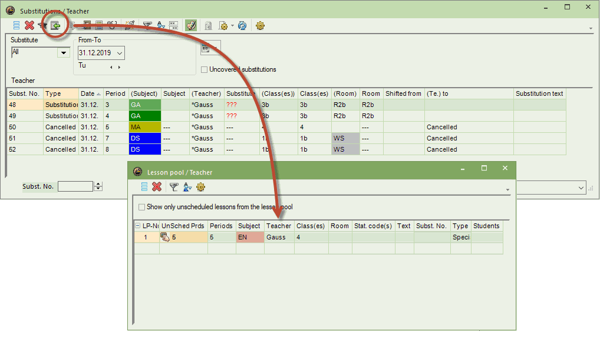Go to next day arrow under From-To
600x338 pixels.
[x=120, y=67]
